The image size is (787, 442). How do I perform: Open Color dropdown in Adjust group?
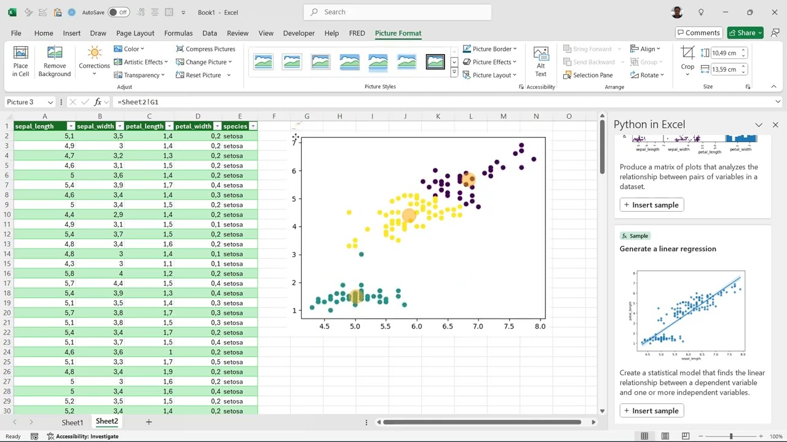pos(129,49)
